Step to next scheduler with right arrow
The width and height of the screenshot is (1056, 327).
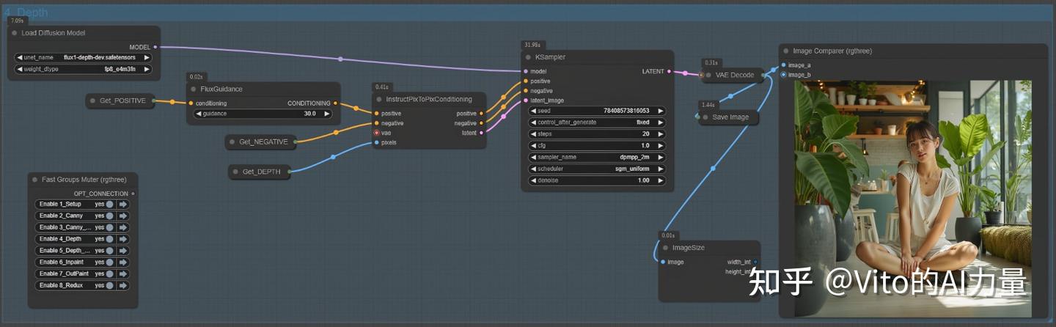click(660, 169)
